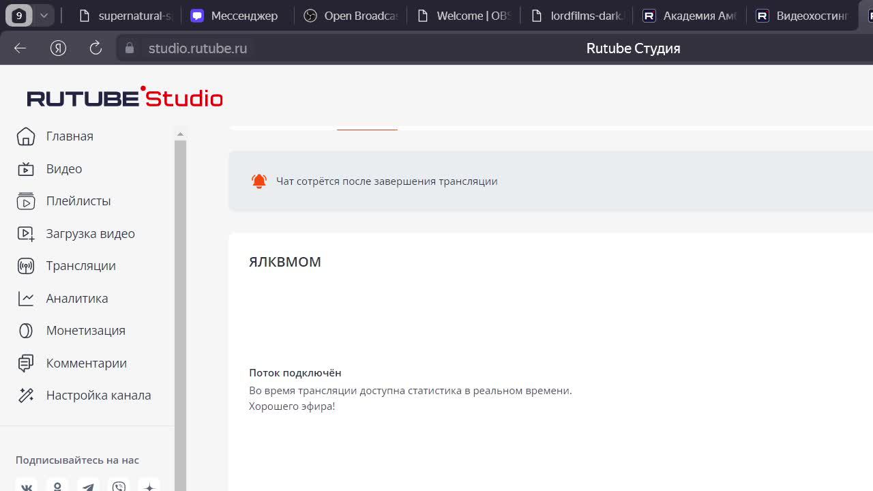Select the Welcome | OBS browser tab

(x=464, y=15)
